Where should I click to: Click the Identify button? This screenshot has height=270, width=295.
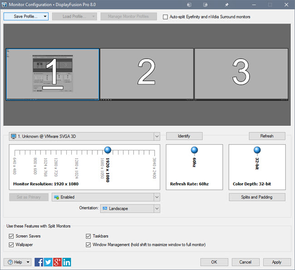click(x=184, y=136)
